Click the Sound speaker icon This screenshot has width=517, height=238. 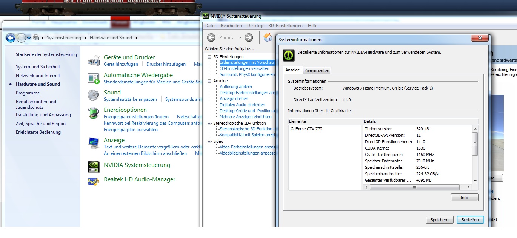pos(93,96)
